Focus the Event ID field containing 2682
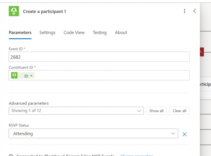 [x=99, y=57]
